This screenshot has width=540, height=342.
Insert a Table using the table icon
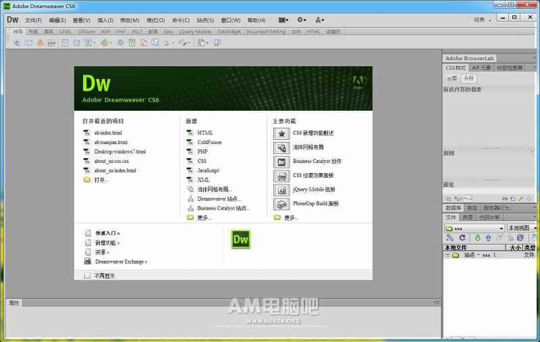tap(65, 43)
